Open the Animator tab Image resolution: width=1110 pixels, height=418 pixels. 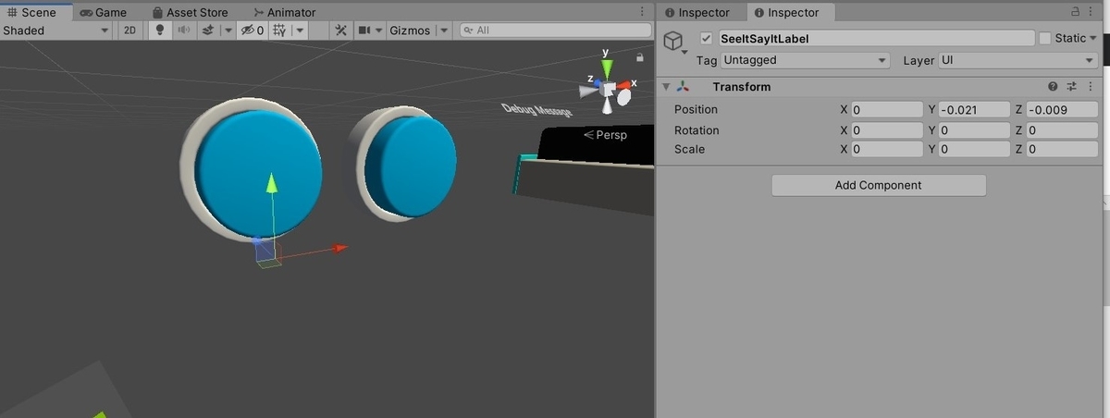(283, 12)
